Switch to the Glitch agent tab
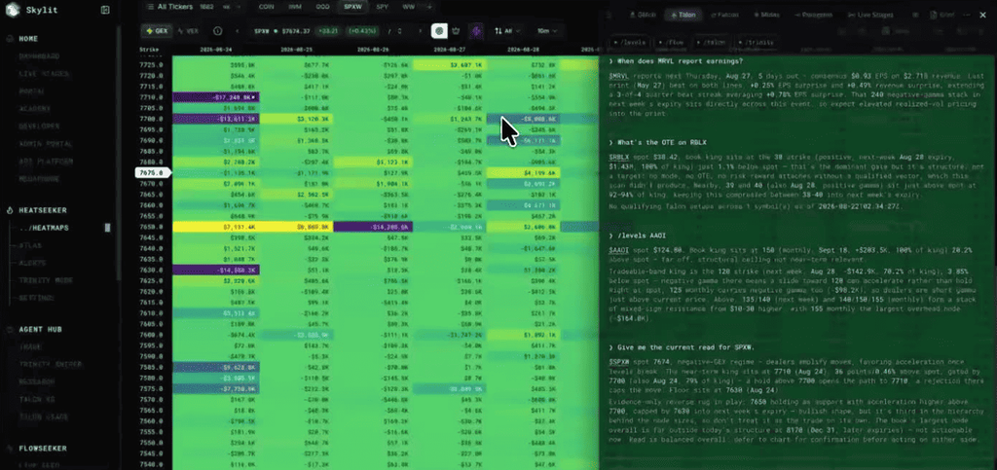This screenshot has height=470, width=997. coord(642,14)
